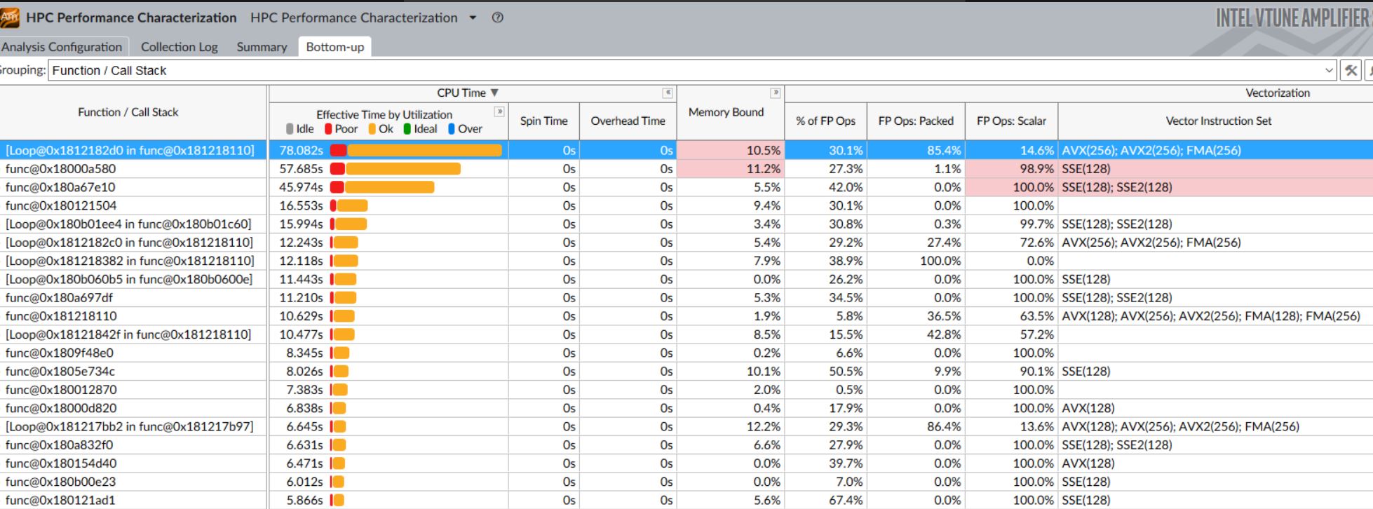1373x509 pixels.
Task: Expand the Effective Time by Utilization column
Action: [499, 111]
